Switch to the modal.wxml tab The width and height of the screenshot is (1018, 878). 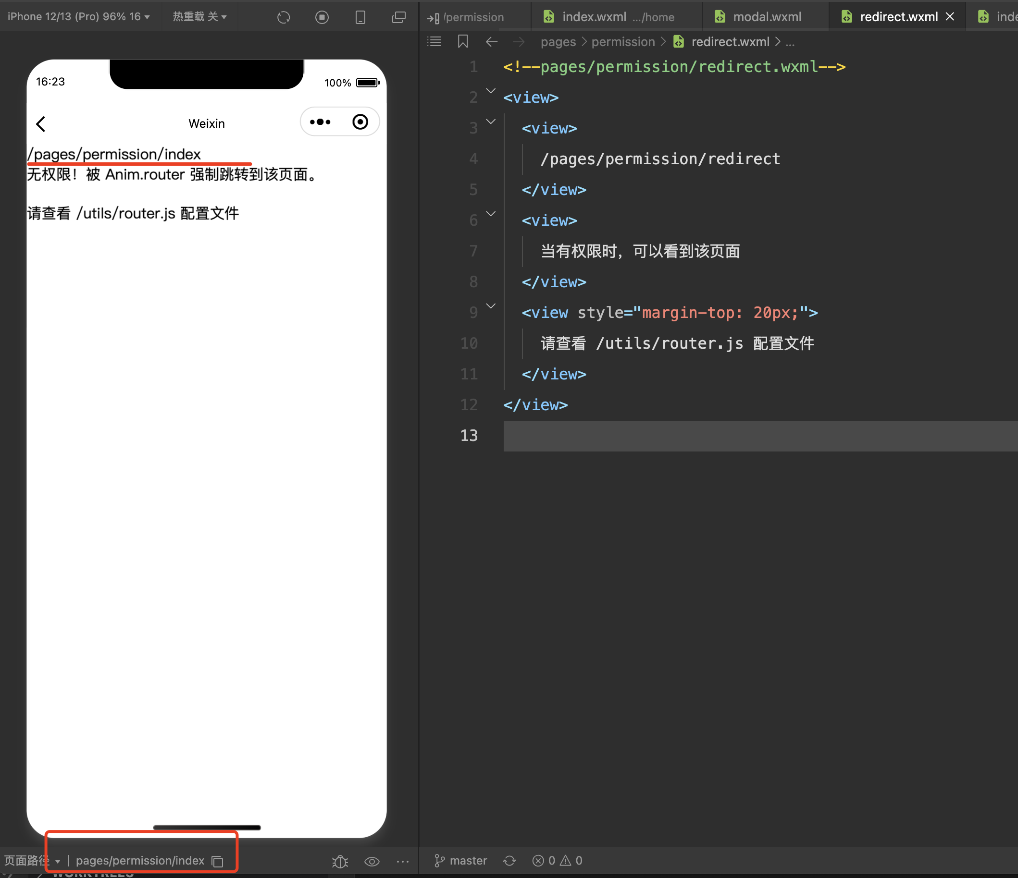(766, 17)
